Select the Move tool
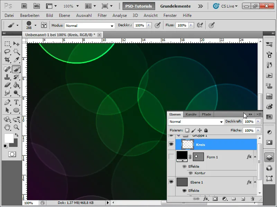 [x=16, y=44]
